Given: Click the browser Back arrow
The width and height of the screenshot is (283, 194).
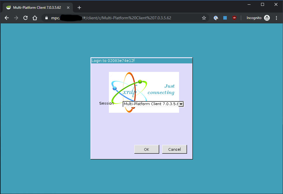Looking at the screenshot, I should [7, 18].
